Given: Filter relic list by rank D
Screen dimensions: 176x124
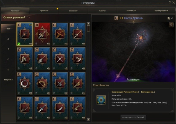Looking at the screenshot, I should click(8, 70).
